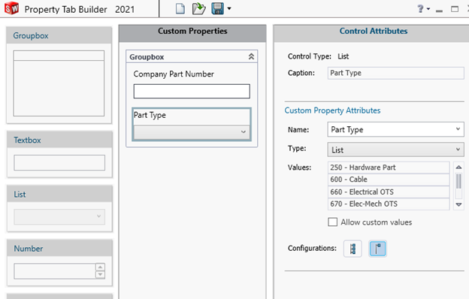Open the Type dropdown showing List
The width and height of the screenshot is (469, 299).
tap(395, 149)
